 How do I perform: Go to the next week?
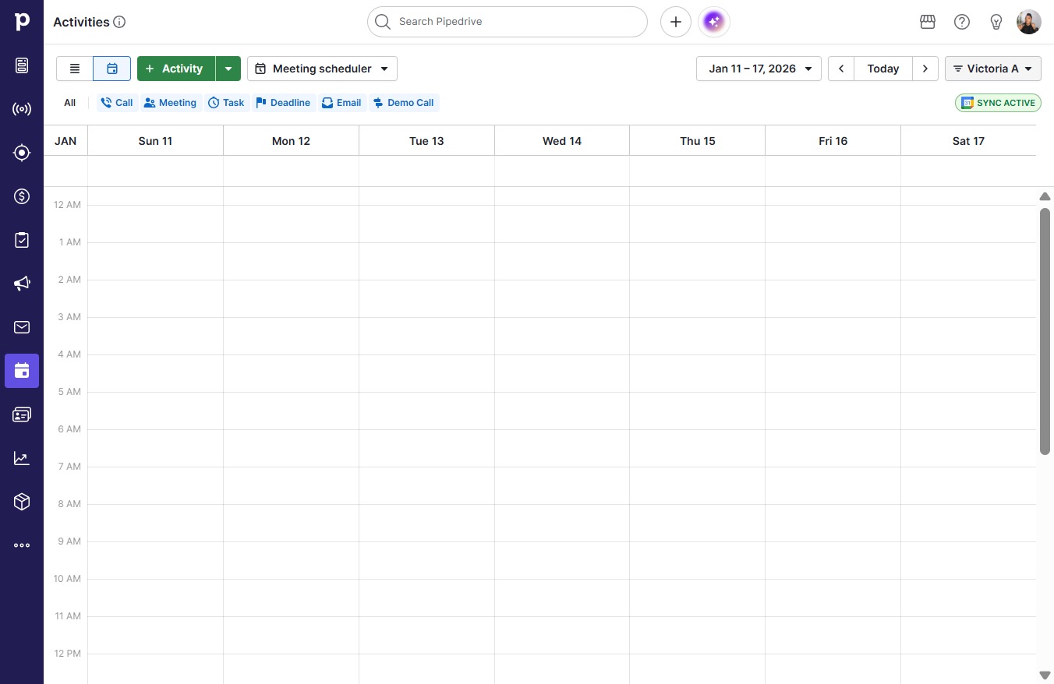(925, 69)
